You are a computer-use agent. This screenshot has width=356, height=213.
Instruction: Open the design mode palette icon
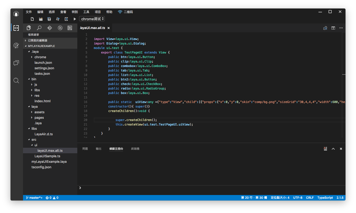click(x=16, y=45)
